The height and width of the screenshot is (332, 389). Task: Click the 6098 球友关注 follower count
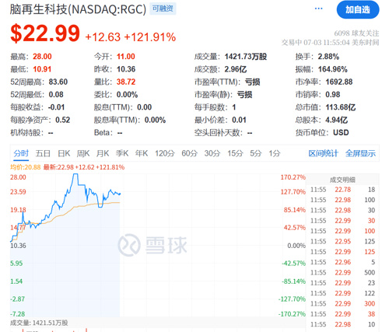tap(356, 33)
